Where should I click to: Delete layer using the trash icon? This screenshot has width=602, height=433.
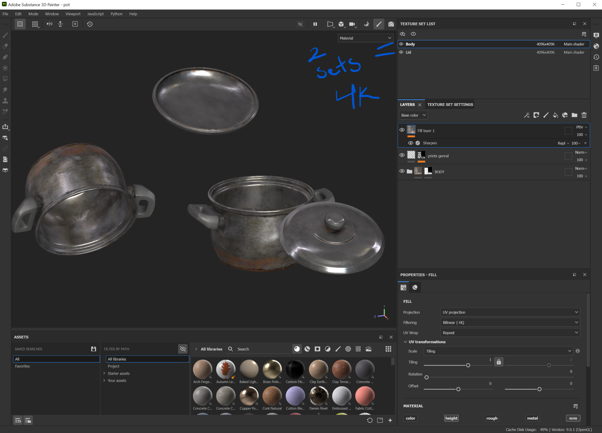point(584,115)
